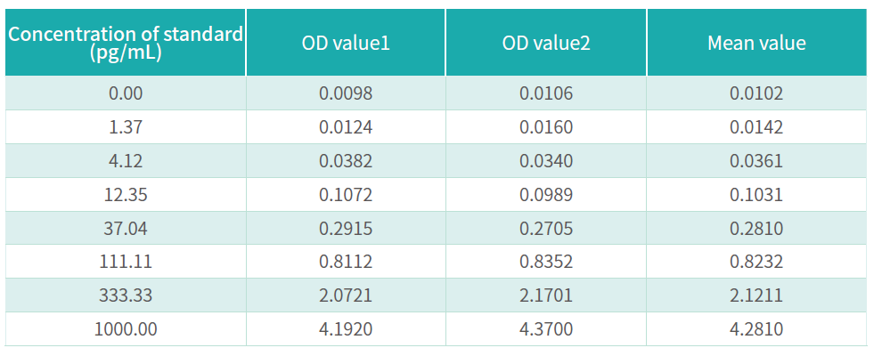
Task: Select the mean value cell 4.2810
Action: (756, 329)
